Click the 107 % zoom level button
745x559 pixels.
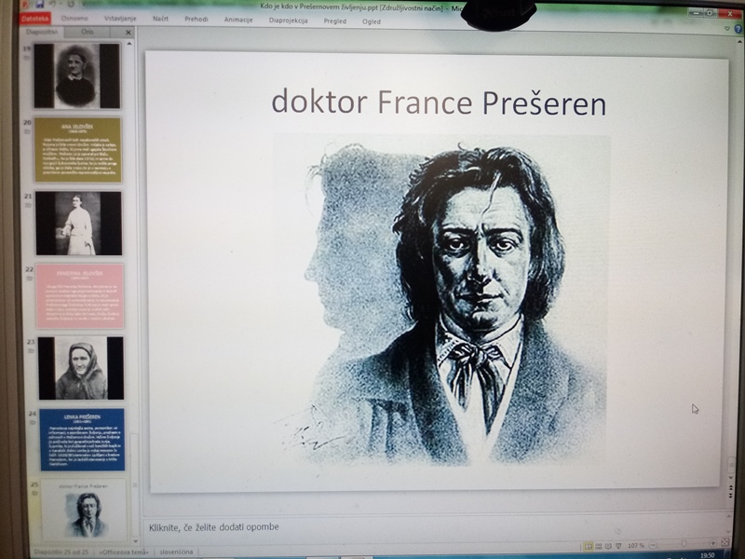tap(636, 546)
